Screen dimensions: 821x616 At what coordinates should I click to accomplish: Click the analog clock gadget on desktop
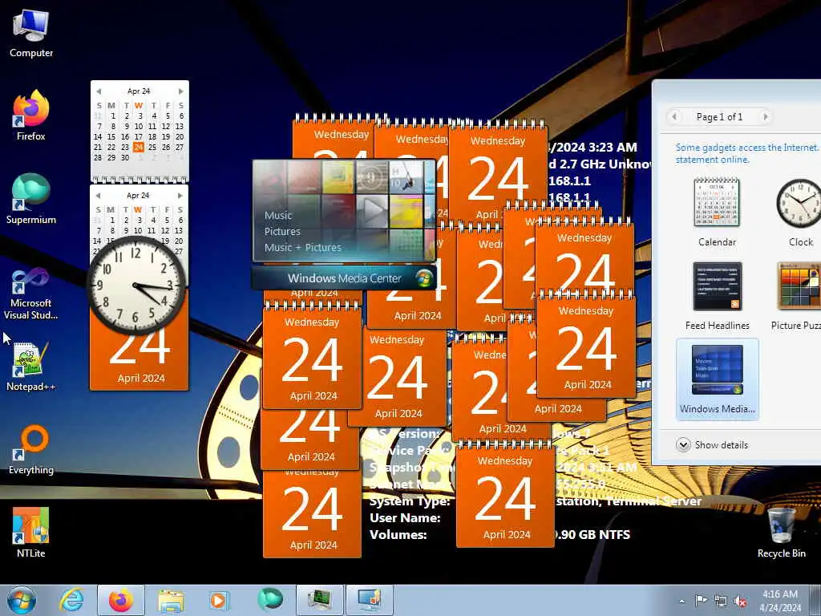coord(136,286)
